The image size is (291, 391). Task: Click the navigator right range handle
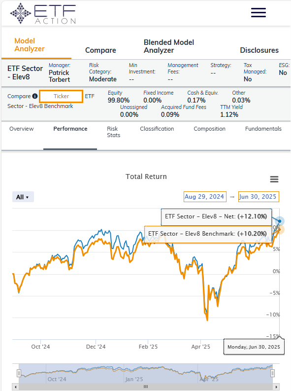[273, 373]
